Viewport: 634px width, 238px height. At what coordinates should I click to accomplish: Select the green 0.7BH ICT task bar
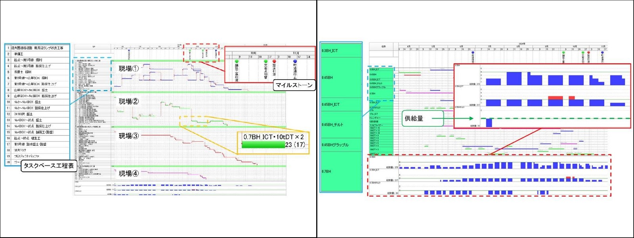click(263, 145)
